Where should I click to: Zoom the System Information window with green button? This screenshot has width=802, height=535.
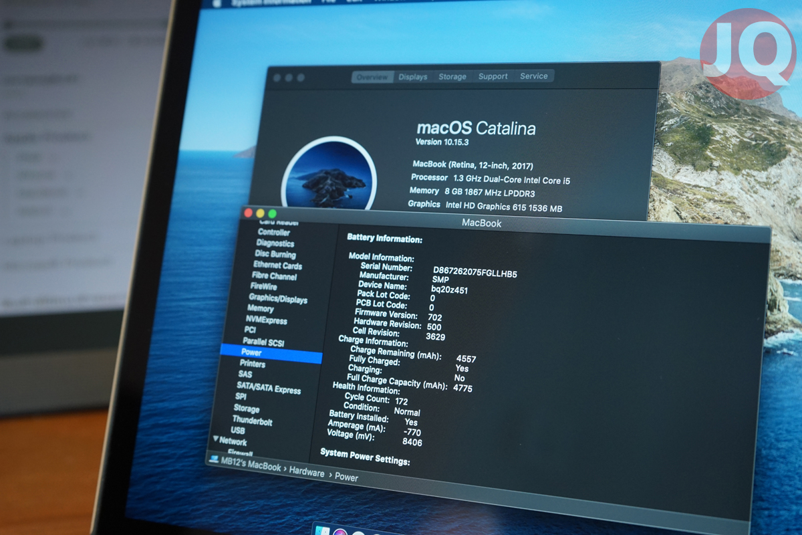[x=272, y=214]
